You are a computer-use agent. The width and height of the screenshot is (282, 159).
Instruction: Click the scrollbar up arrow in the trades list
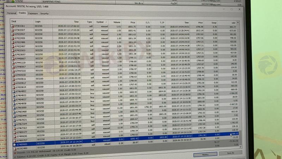coord(238,23)
